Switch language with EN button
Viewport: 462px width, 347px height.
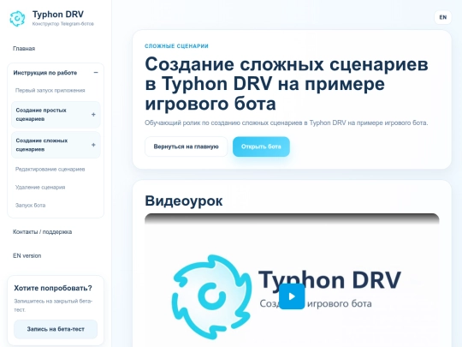443,17
